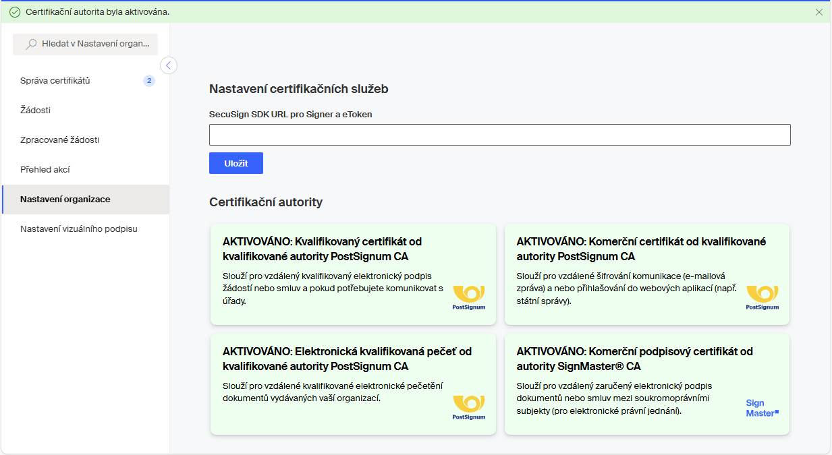Screen dimensions: 832x455
Task: Click PostSignum logo in kvalifikovaná pečeť card
Action: (469, 408)
